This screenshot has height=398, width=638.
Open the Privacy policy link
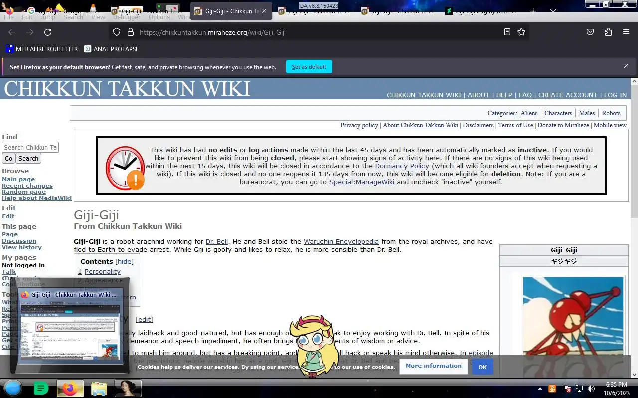(359, 125)
